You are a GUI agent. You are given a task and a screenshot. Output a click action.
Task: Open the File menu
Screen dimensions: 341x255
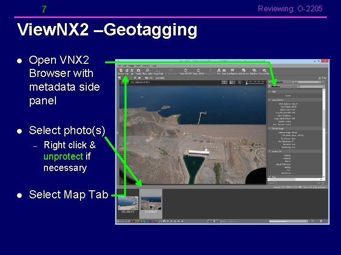(x=119, y=66)
